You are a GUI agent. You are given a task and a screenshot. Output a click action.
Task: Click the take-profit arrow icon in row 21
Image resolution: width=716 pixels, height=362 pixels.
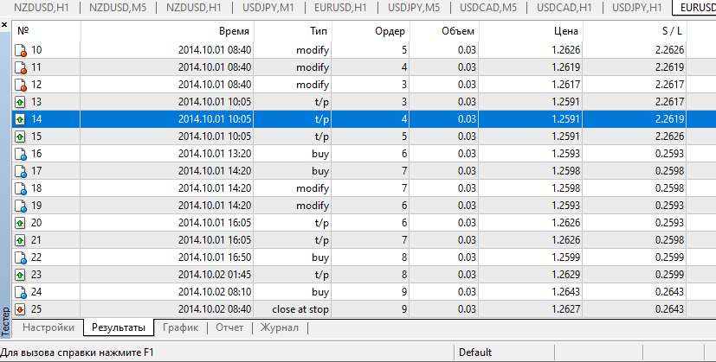(x=20, y=240)
